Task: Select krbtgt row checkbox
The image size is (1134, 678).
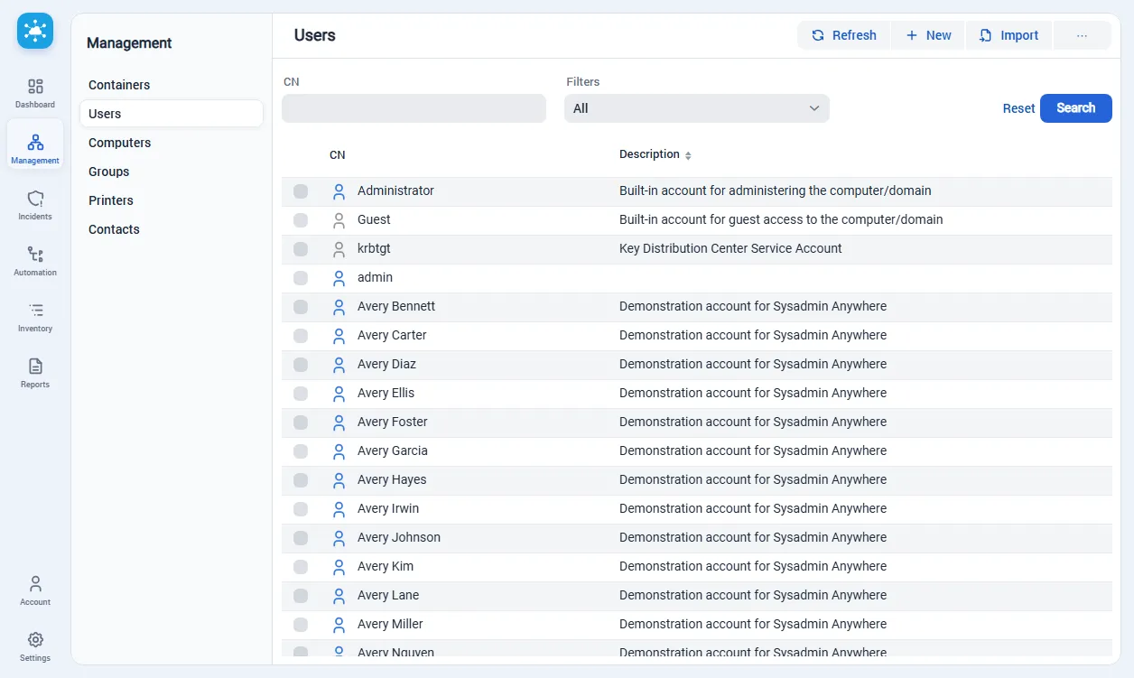Action: (x=301, y=249)
